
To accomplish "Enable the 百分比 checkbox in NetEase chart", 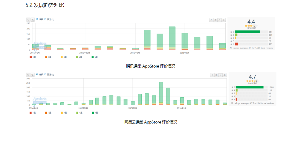I will (x=45, y=74).
